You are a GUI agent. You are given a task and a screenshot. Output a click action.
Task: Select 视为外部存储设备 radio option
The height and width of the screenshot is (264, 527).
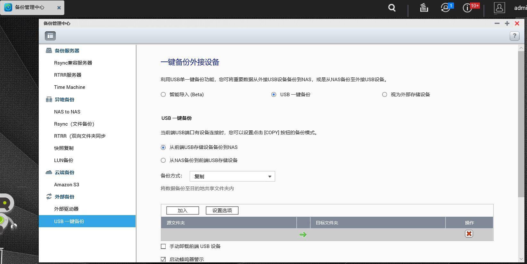[384, 95]
